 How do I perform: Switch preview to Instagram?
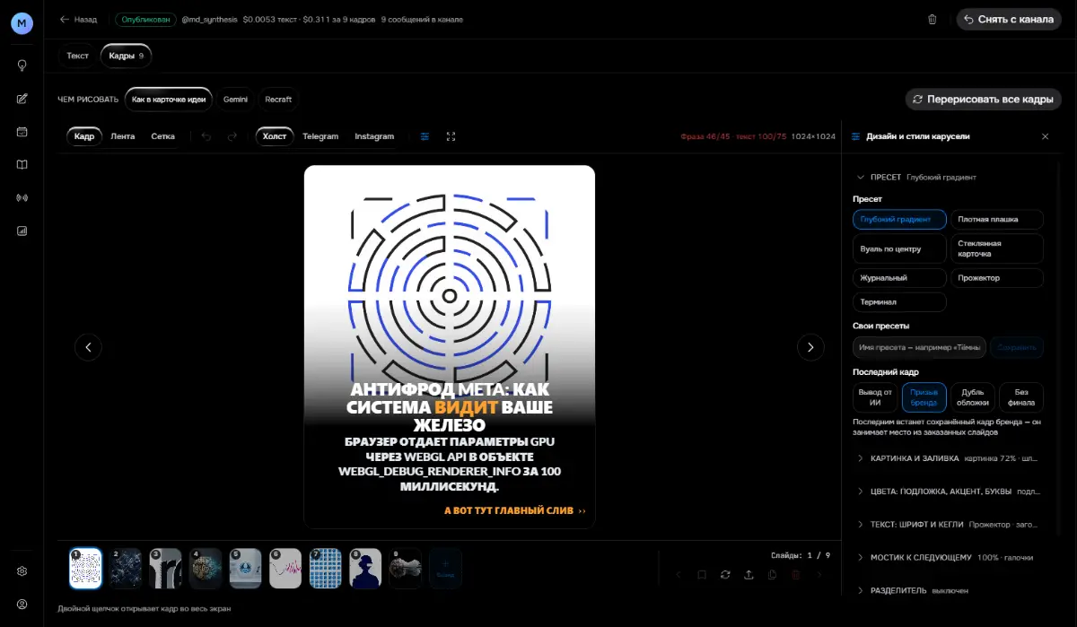[x=374, y=136]
